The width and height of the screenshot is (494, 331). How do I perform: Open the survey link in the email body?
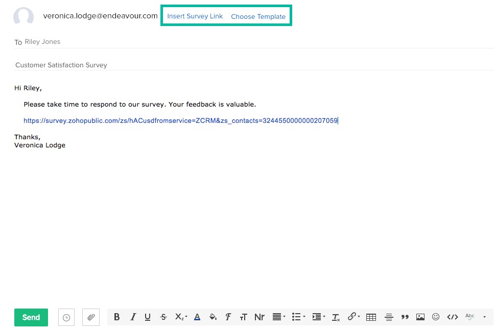[180, 120]
